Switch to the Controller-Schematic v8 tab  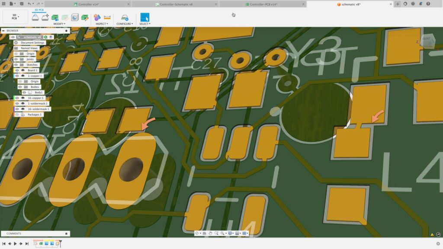(175, 4)
